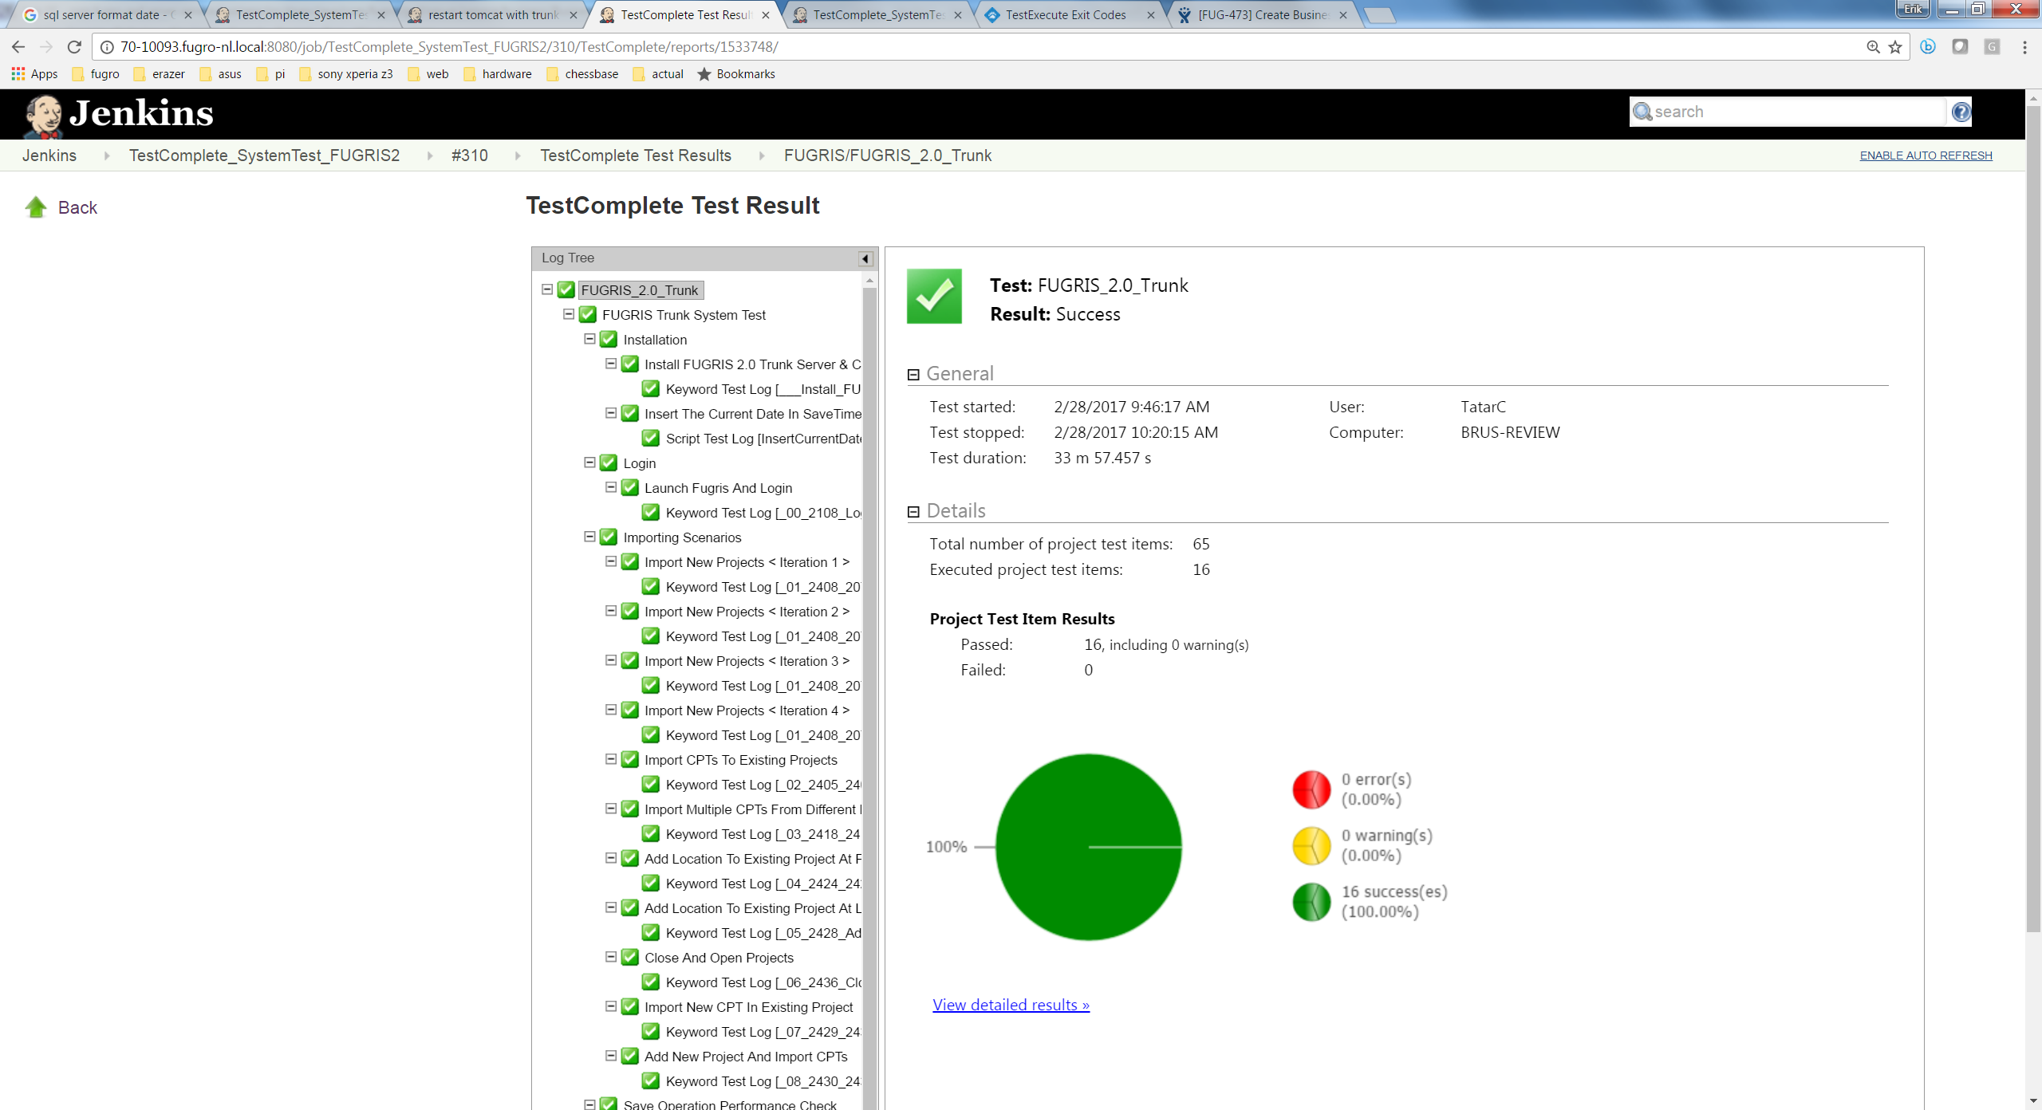
Task: Collapse the General section
Action: pyautogui.click(x=913, y=375)
